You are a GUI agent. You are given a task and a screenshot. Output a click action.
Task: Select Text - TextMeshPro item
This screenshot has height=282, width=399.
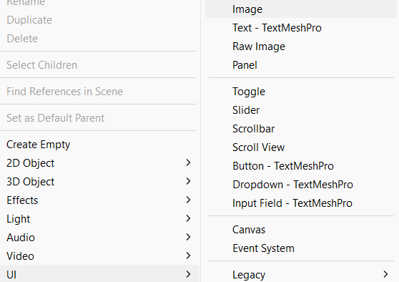(x=301, y=28)
